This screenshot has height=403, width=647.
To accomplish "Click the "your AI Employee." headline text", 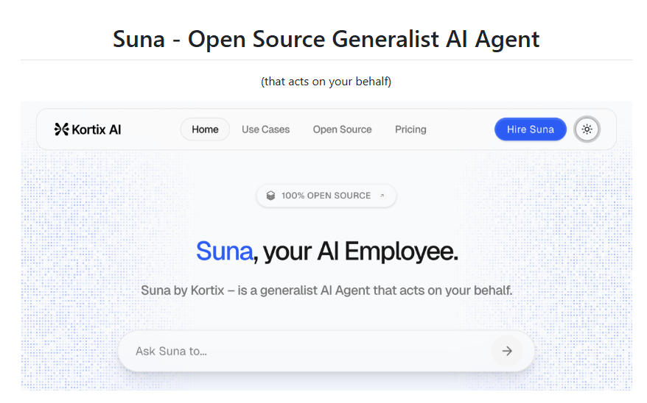I will 360,252.
